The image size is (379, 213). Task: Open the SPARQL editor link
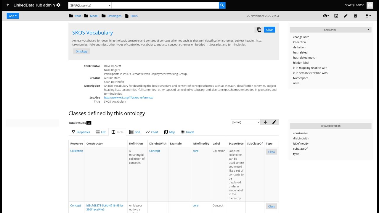point(354,5)
